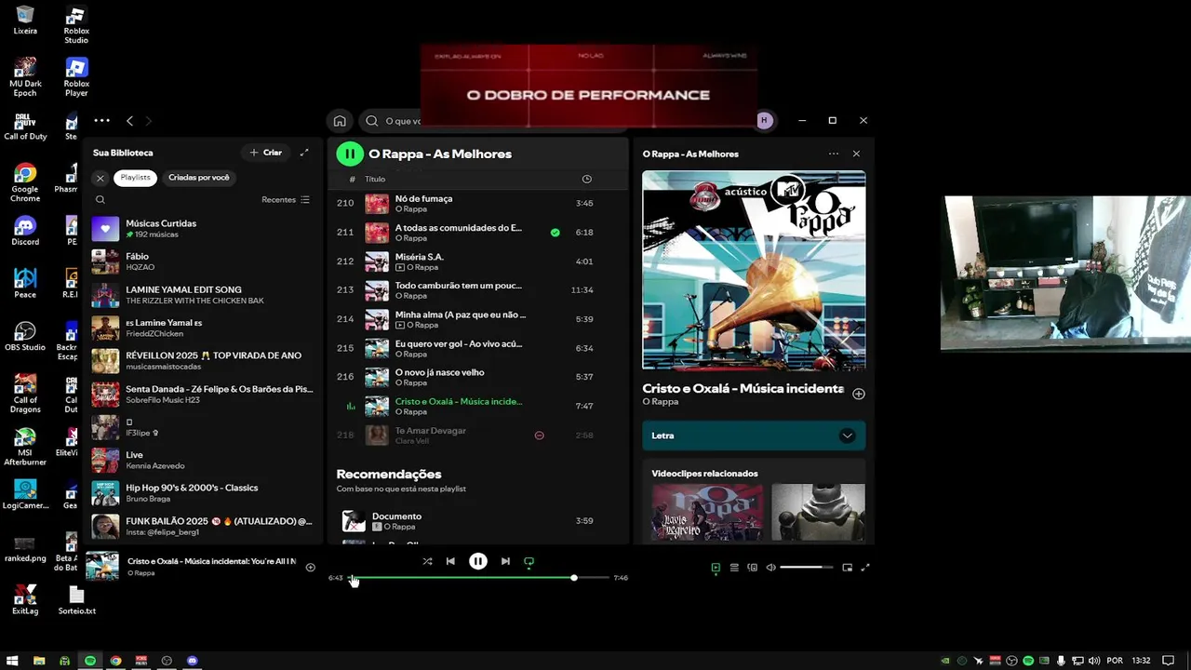
Task: Open FUNK BAILÃO 2025 playlist
Action: pos(203,526)
